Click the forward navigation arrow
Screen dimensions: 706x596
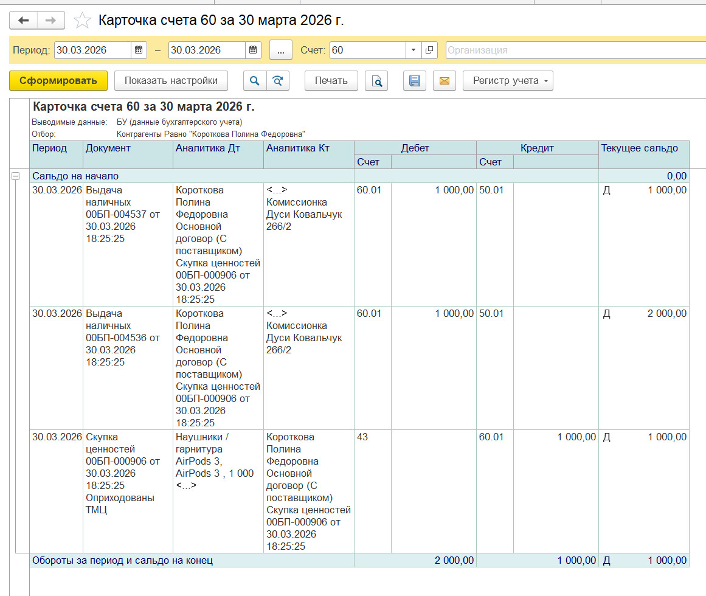(x=51, y=21)
